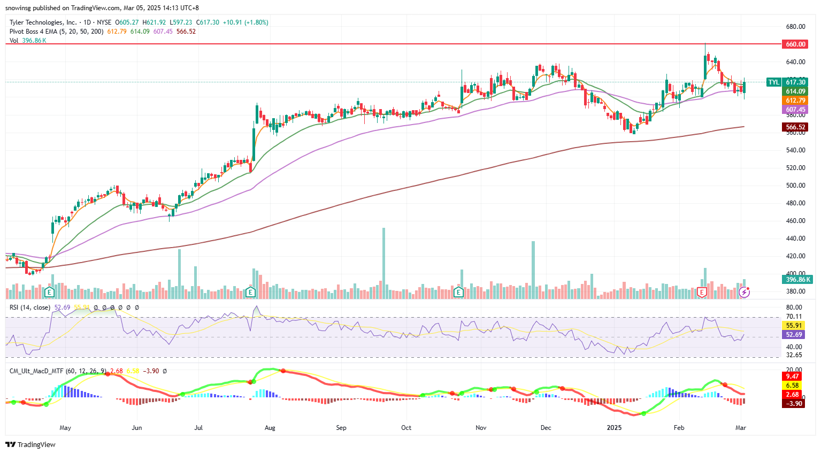Click the 396.86 K volume axis label

pyautogui.click(x=797, y=280)
